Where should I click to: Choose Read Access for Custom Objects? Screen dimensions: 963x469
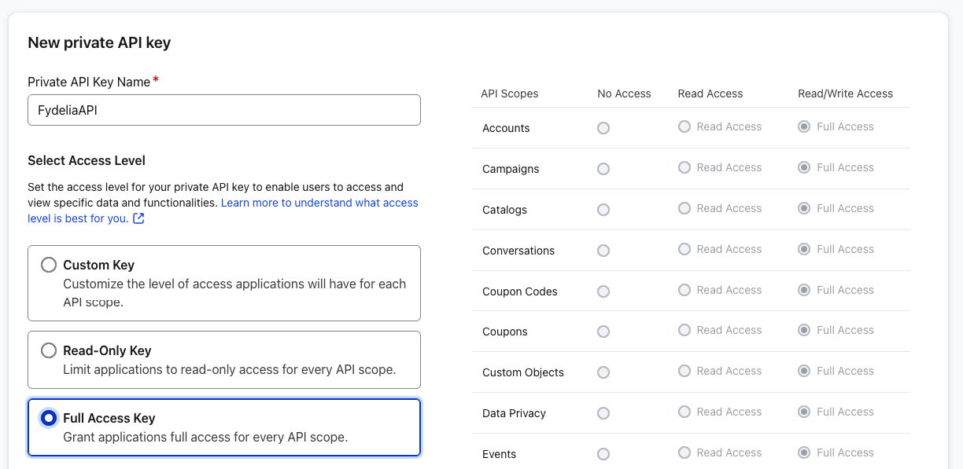click(x=684, y=371)
